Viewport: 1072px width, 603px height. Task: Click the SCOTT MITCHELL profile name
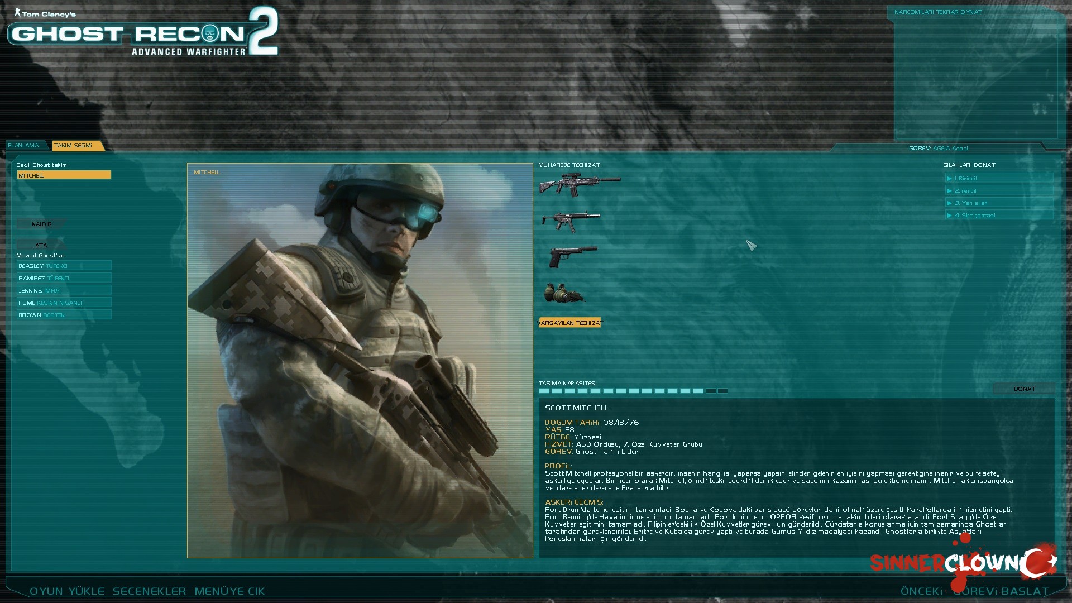(x=577, y=408)
